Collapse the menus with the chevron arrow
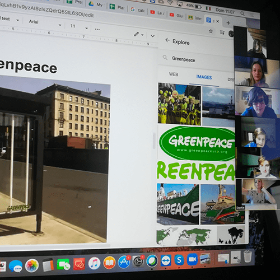 [152, 36]
